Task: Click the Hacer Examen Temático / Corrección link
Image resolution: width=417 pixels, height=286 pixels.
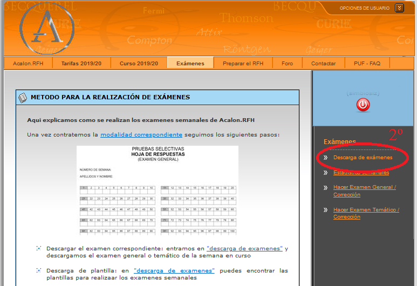Action: 366,213
